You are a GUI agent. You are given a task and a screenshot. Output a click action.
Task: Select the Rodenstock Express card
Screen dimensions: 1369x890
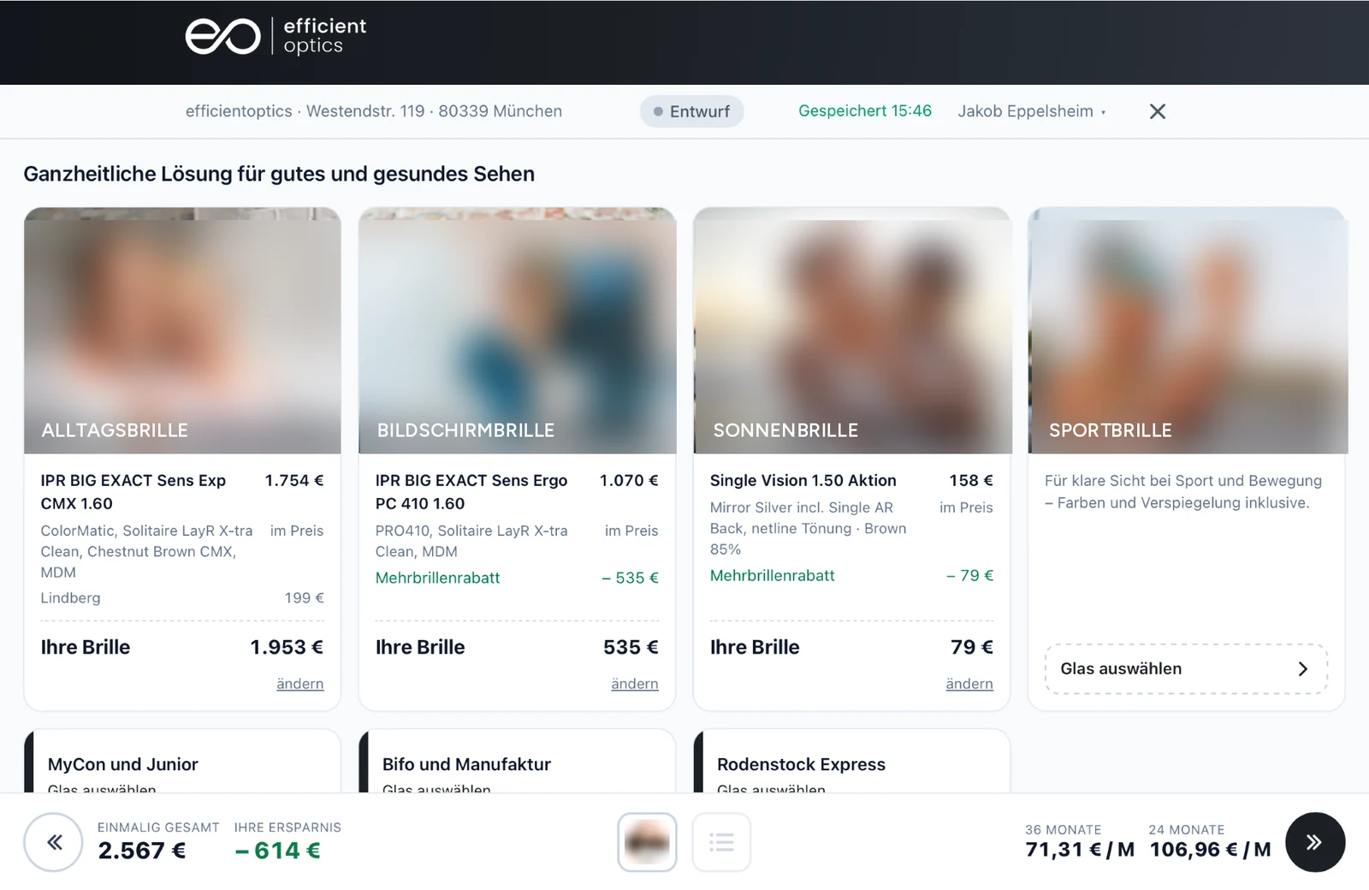click(852, 762)
